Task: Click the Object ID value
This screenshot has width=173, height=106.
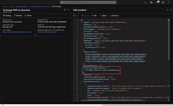Action: click(51, 27)
